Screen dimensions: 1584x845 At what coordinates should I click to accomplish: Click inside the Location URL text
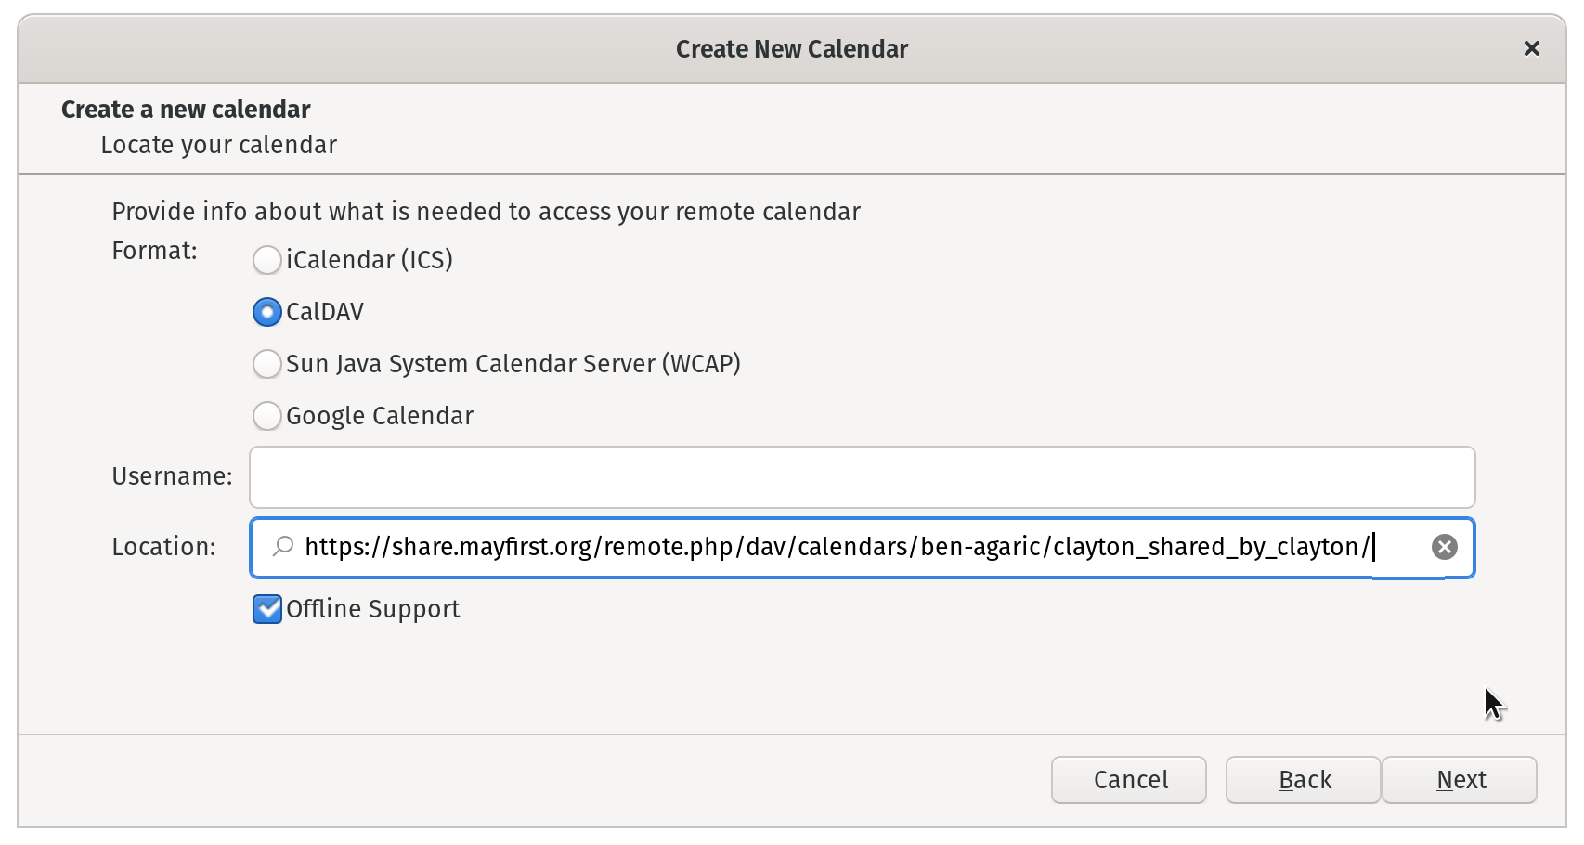836,547
